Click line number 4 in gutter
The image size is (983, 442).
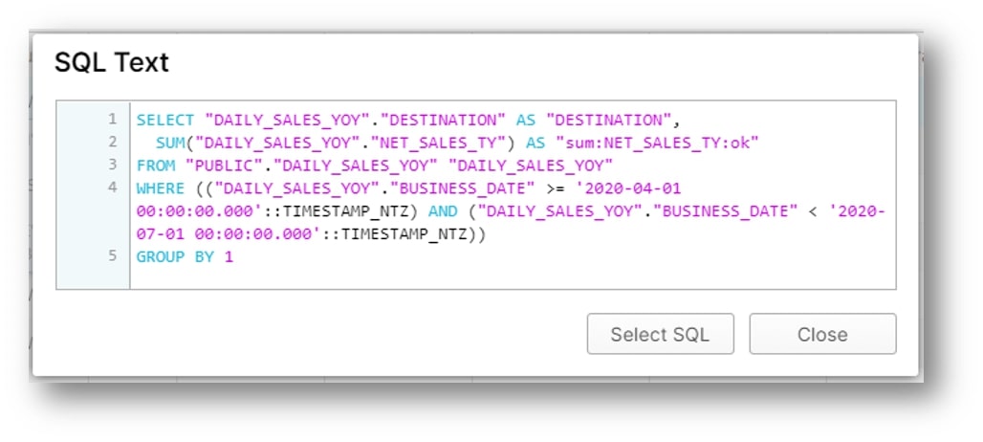tap(112, 188)
